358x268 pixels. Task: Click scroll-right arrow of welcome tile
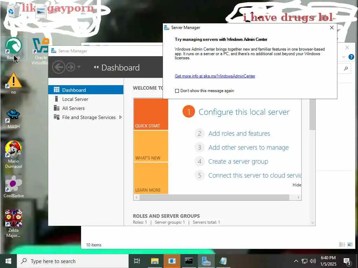coord(298,198)
